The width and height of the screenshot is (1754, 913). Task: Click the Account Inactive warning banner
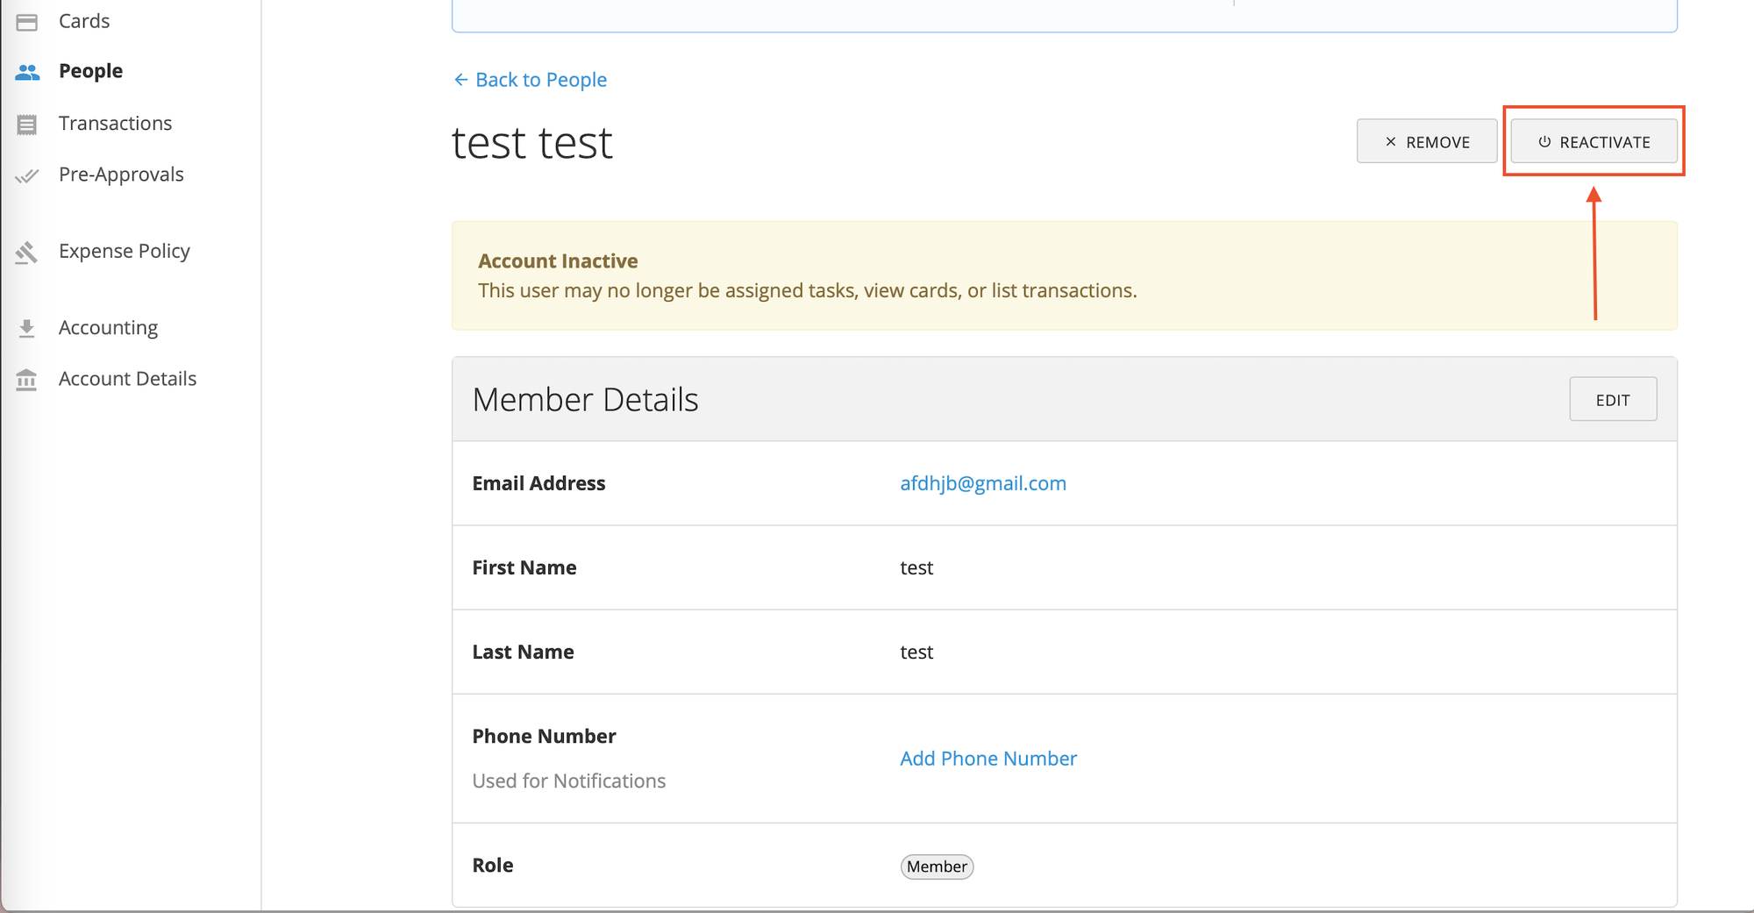point(1064,275)
